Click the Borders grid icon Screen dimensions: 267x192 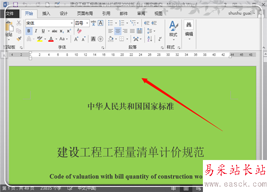(122, 39)
